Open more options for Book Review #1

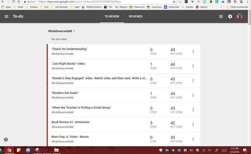point(193,124)
